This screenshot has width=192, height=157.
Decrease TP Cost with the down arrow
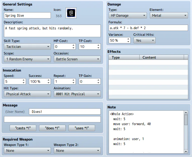pos(98,48)
